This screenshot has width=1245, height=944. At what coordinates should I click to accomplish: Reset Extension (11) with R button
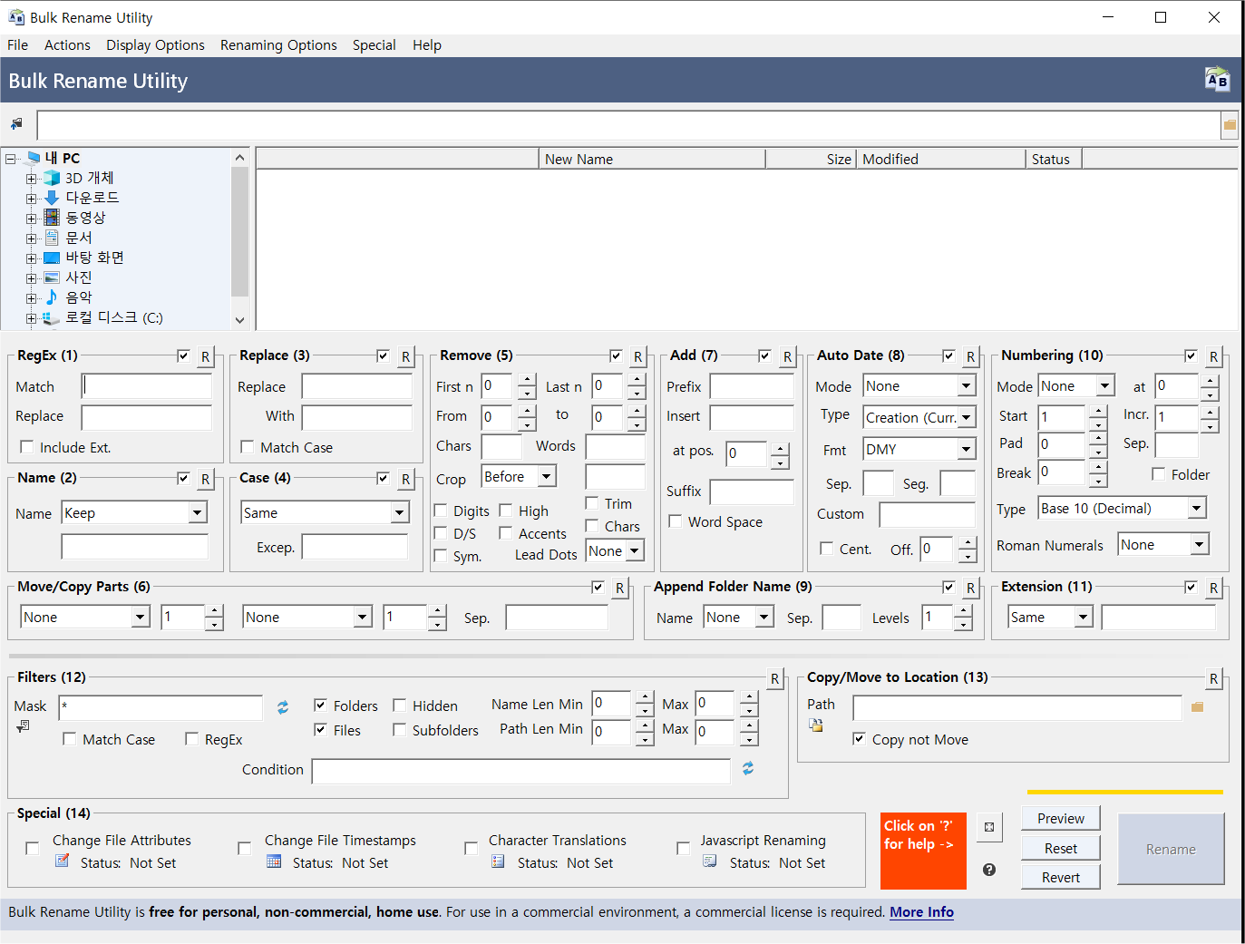[1213, 588]
